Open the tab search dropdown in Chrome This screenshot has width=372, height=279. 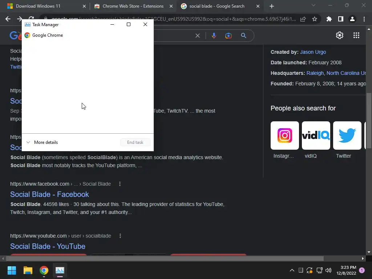[x=314, y=5]
